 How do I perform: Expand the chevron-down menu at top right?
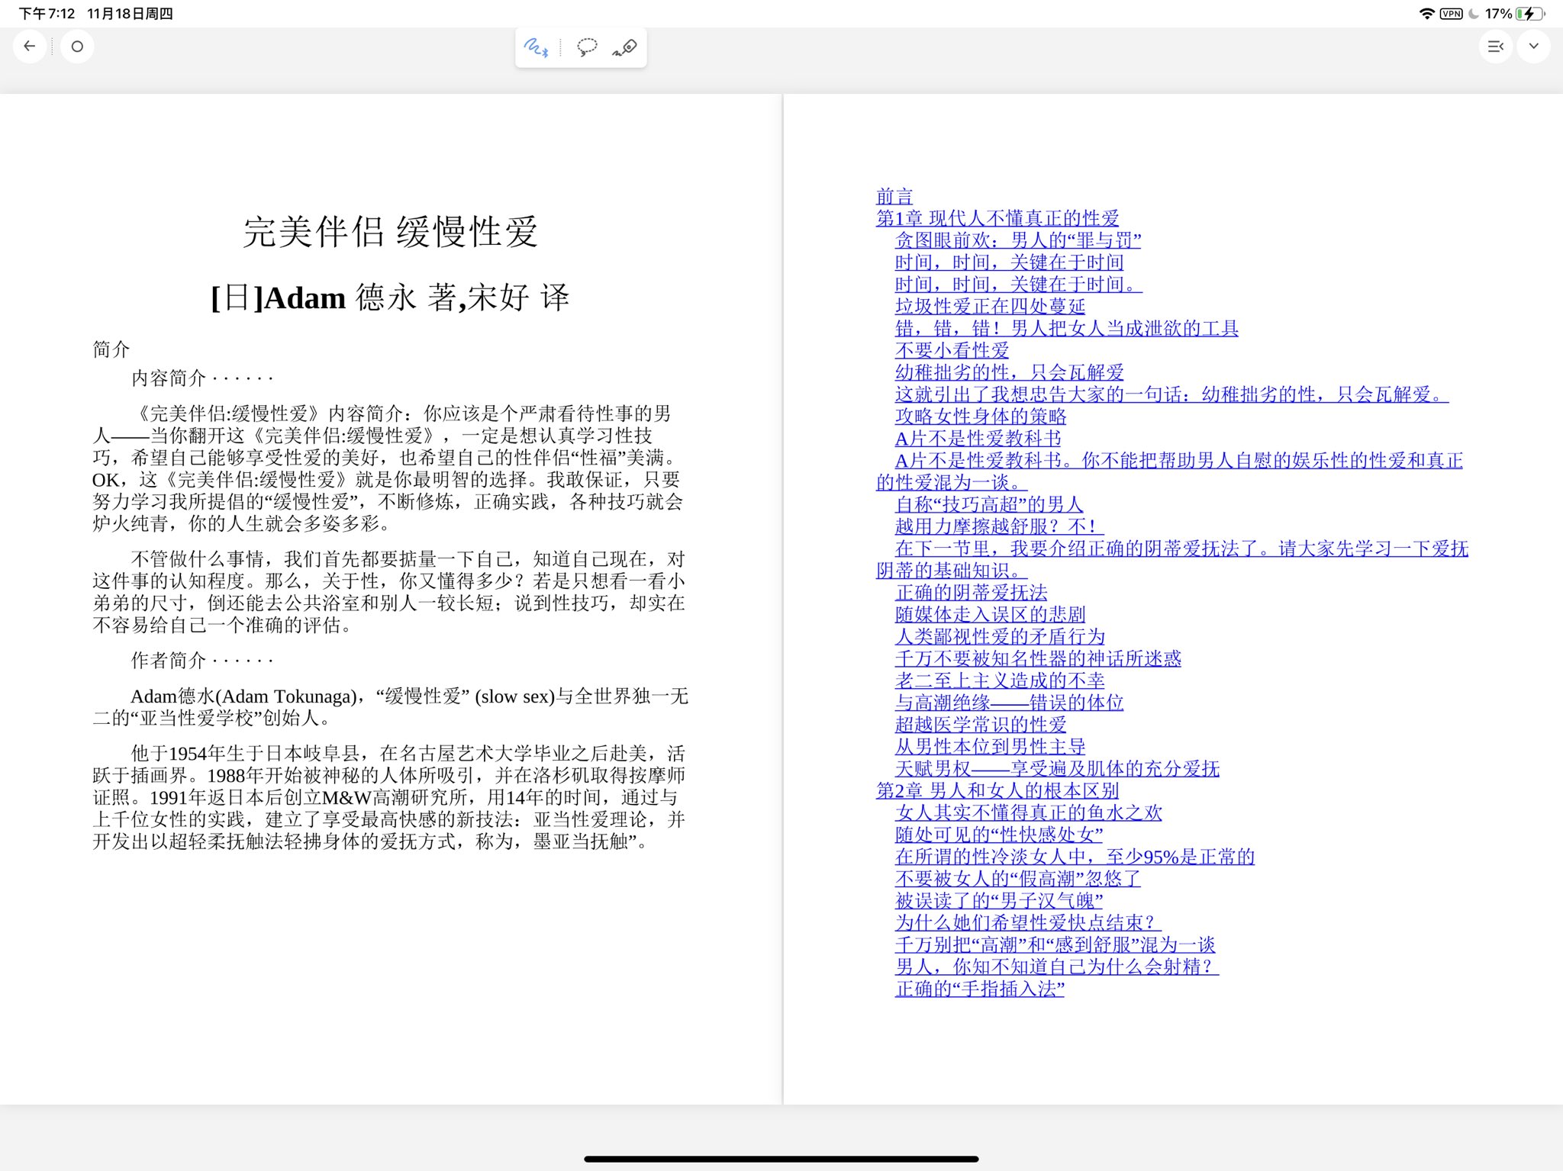[x=1533, y=47]
